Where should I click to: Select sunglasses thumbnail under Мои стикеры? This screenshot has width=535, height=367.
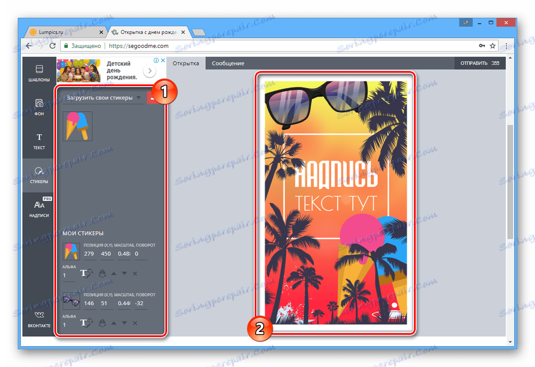(x=71, y=301)
